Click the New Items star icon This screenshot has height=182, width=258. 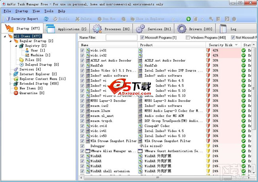coord(16,88)
